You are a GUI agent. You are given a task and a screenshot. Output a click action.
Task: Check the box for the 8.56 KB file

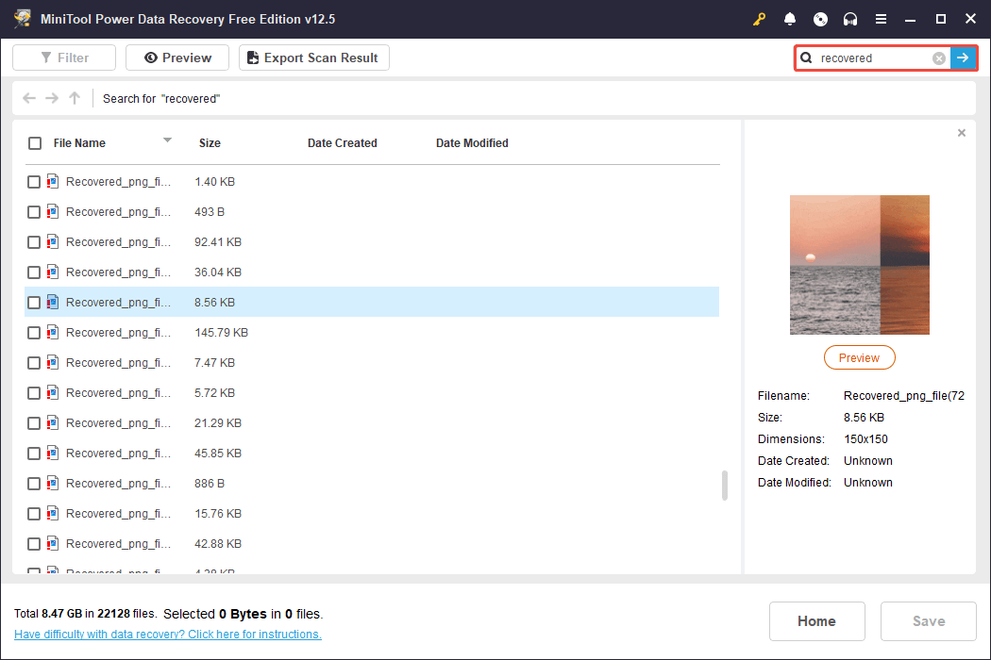tap(34, 303)
